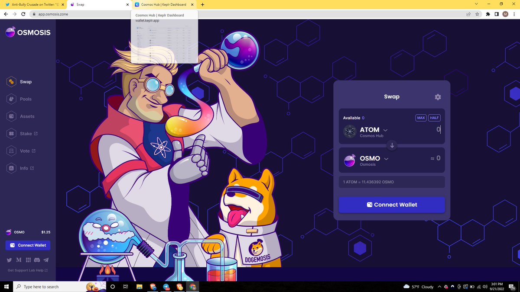
Task: Open Osmosis Telegram link icon
Action: (x=46, y=260)
